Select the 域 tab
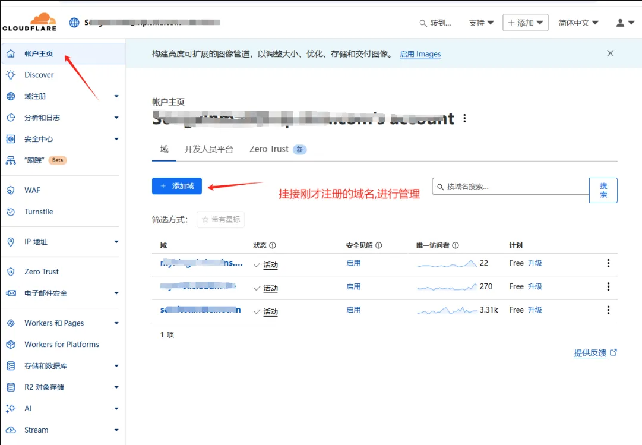Viewport: 642px width, 445px height. [164, 149]
